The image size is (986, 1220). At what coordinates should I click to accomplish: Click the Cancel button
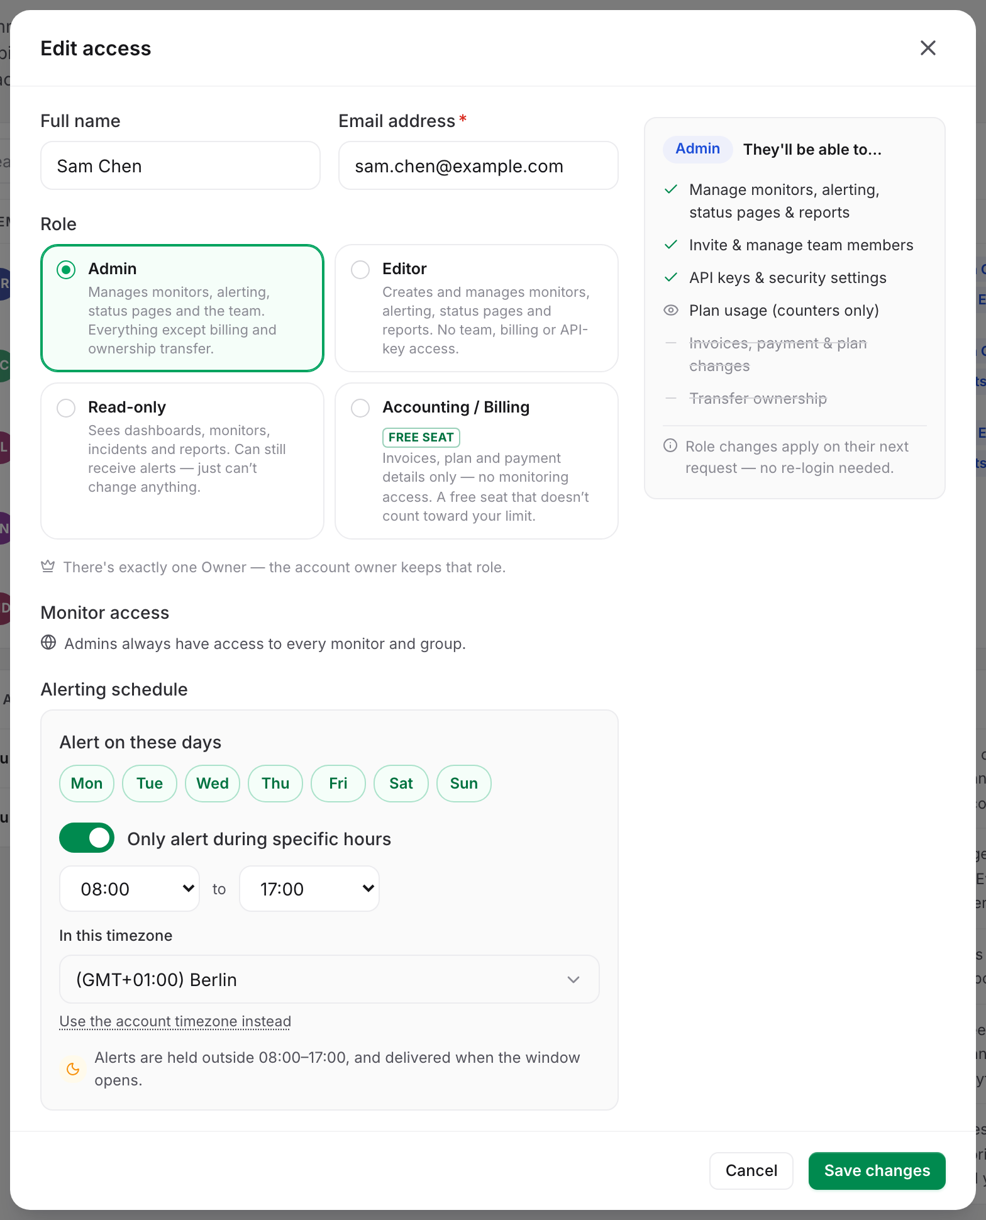[751, 1170]
